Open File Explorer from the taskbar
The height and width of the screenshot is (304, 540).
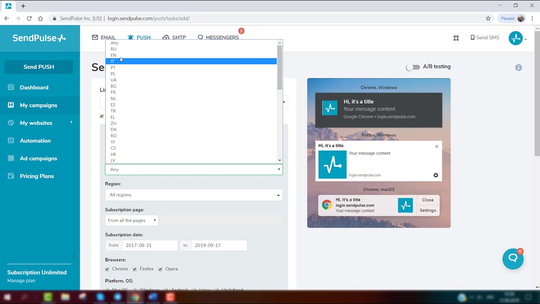click(x=65, y=297)
